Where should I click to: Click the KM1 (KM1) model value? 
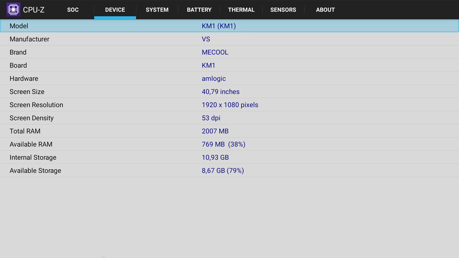pyautogui.click(x=219, y=26)
